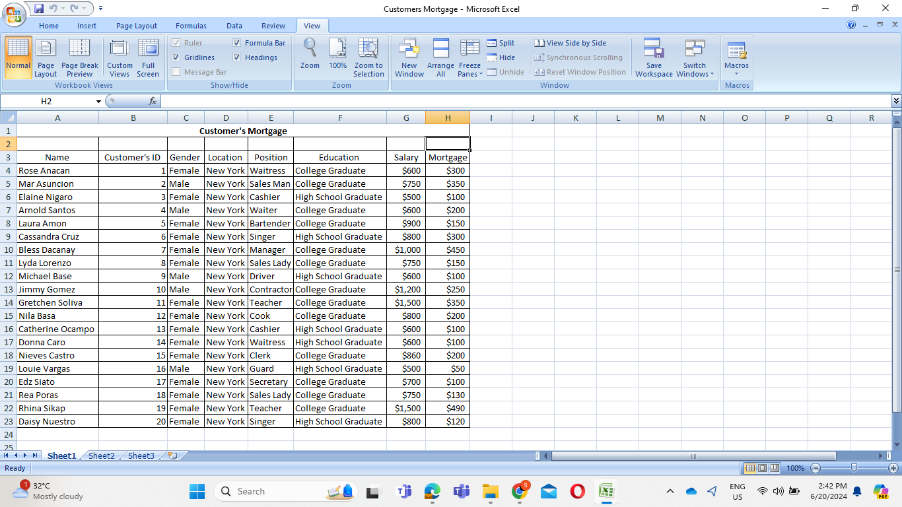
Task: Click the Hide window button
Action: pos(501,57)
